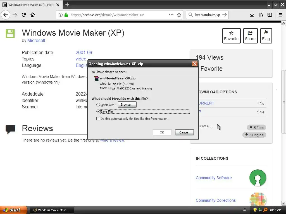Go back with the browser back arrow
The image size is (286, 214).
click(x=6, y=15)
